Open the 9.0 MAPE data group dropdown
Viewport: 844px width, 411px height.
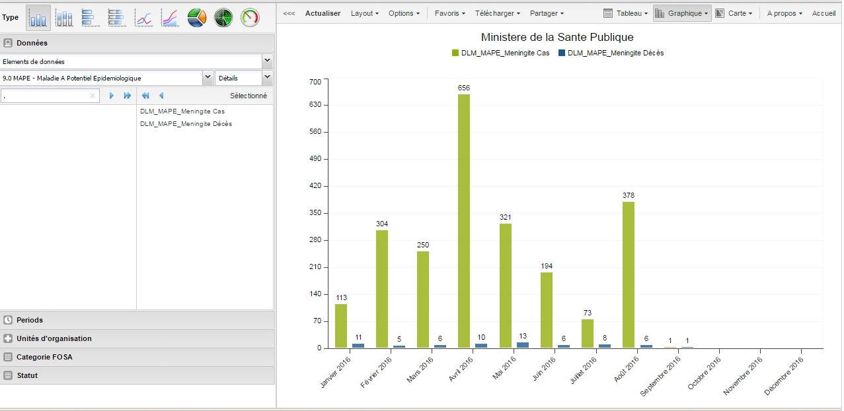(208, 78)
